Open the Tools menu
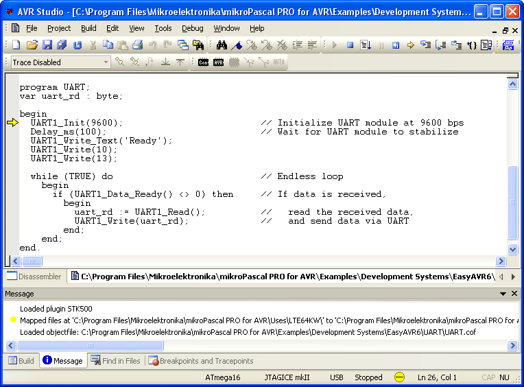 pyautogui.click(x=163, y=28)
